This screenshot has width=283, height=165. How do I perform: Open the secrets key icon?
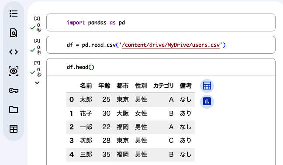pos(14,90)
